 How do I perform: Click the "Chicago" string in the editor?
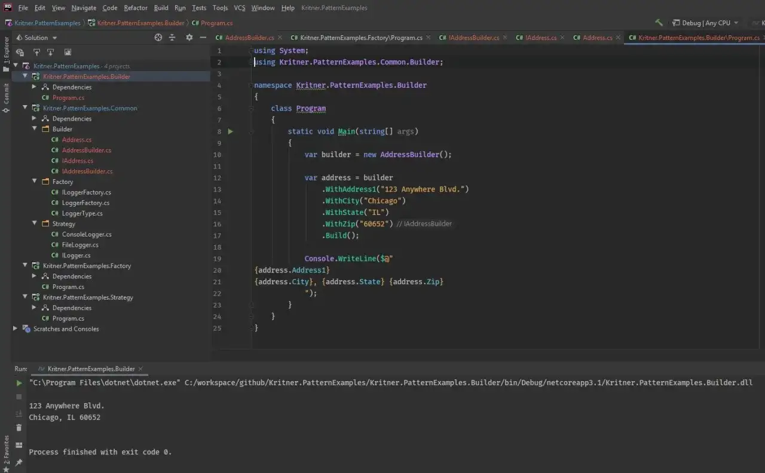[x=384, y=201]
